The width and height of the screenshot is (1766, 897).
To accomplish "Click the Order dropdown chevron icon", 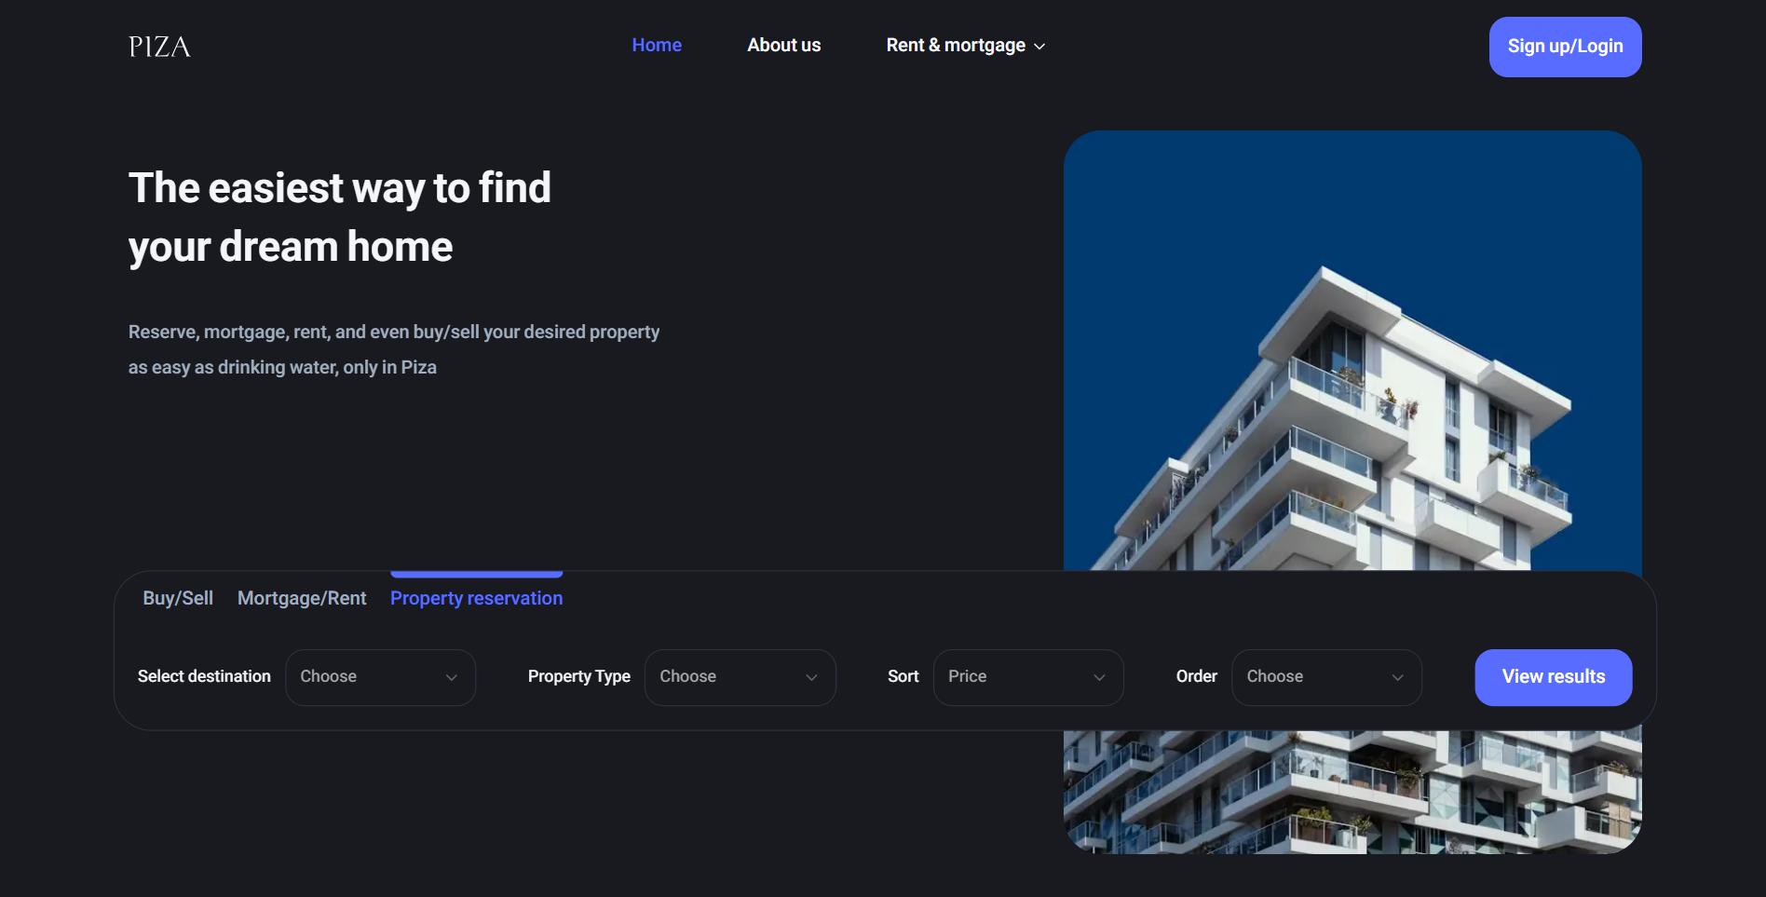I will (1397, 677).
